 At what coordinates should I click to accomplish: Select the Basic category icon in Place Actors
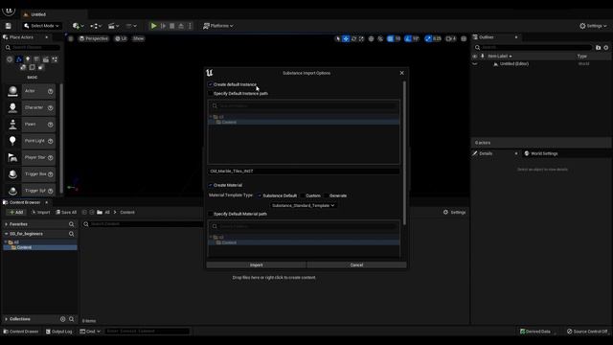point(19,59)
